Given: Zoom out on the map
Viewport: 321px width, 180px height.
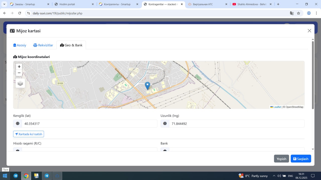Looking at the screenshot, I should point(19,73).
